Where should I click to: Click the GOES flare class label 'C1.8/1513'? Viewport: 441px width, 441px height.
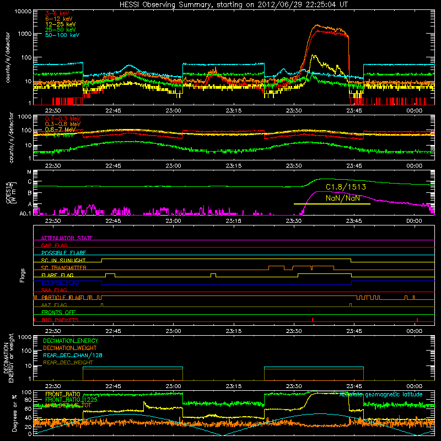(346, 187)
